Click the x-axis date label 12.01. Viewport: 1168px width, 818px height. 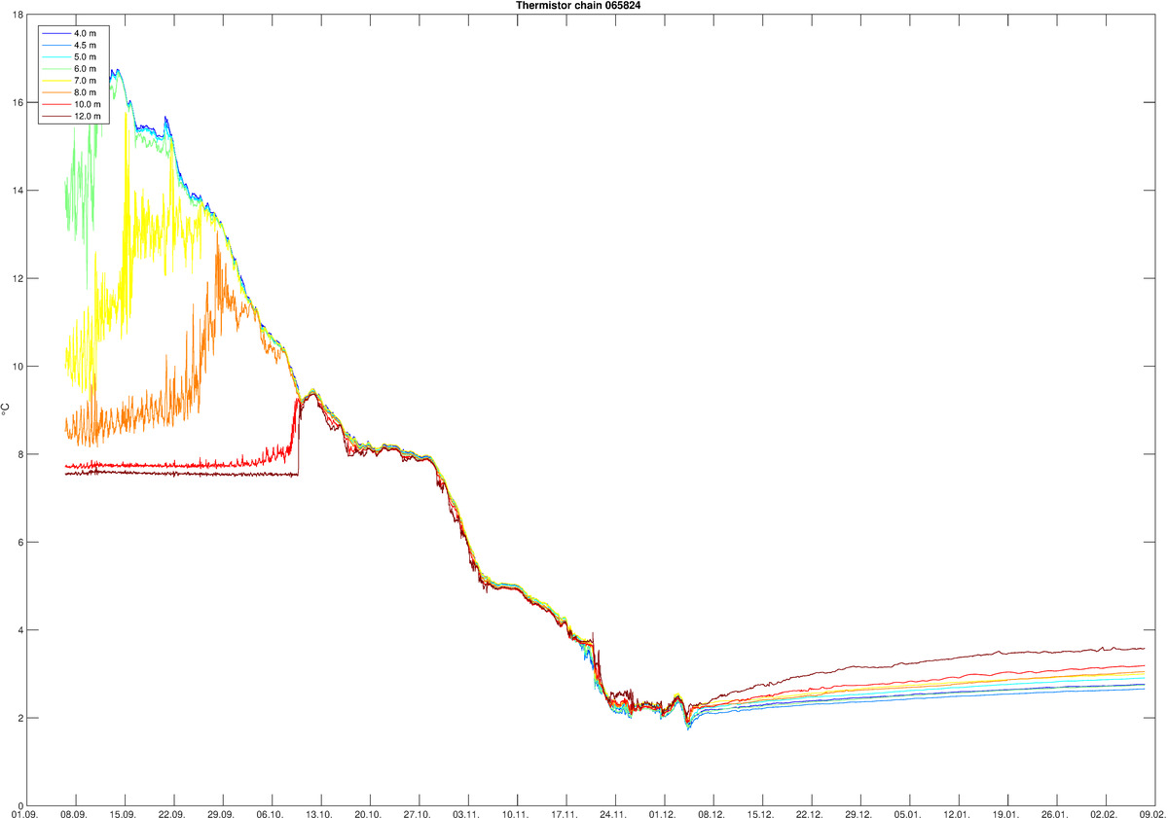pyautogui.click(x=957, y=813)
